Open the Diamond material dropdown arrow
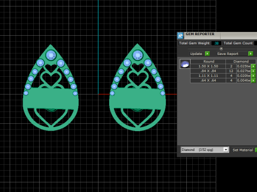Viewport: 257px width, 192px height. click(x=226, y=150)
